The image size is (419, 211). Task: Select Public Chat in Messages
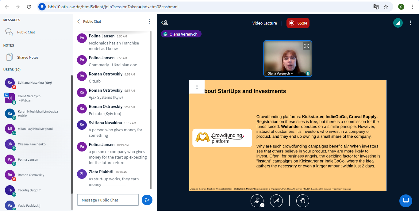[26, 32]
